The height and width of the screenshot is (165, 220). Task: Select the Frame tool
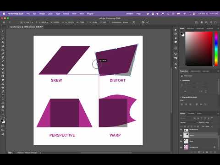[x=3, y=50]
